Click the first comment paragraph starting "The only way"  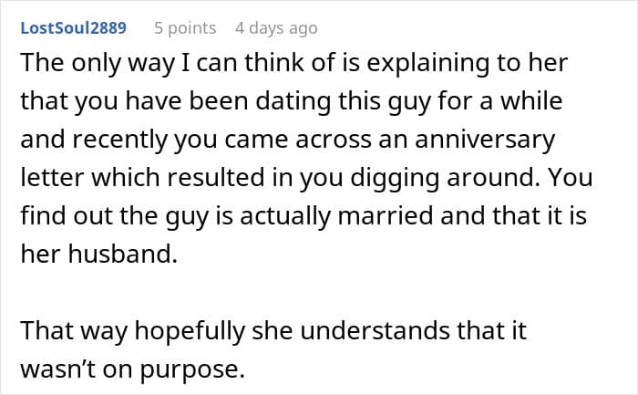coord(301,153)
